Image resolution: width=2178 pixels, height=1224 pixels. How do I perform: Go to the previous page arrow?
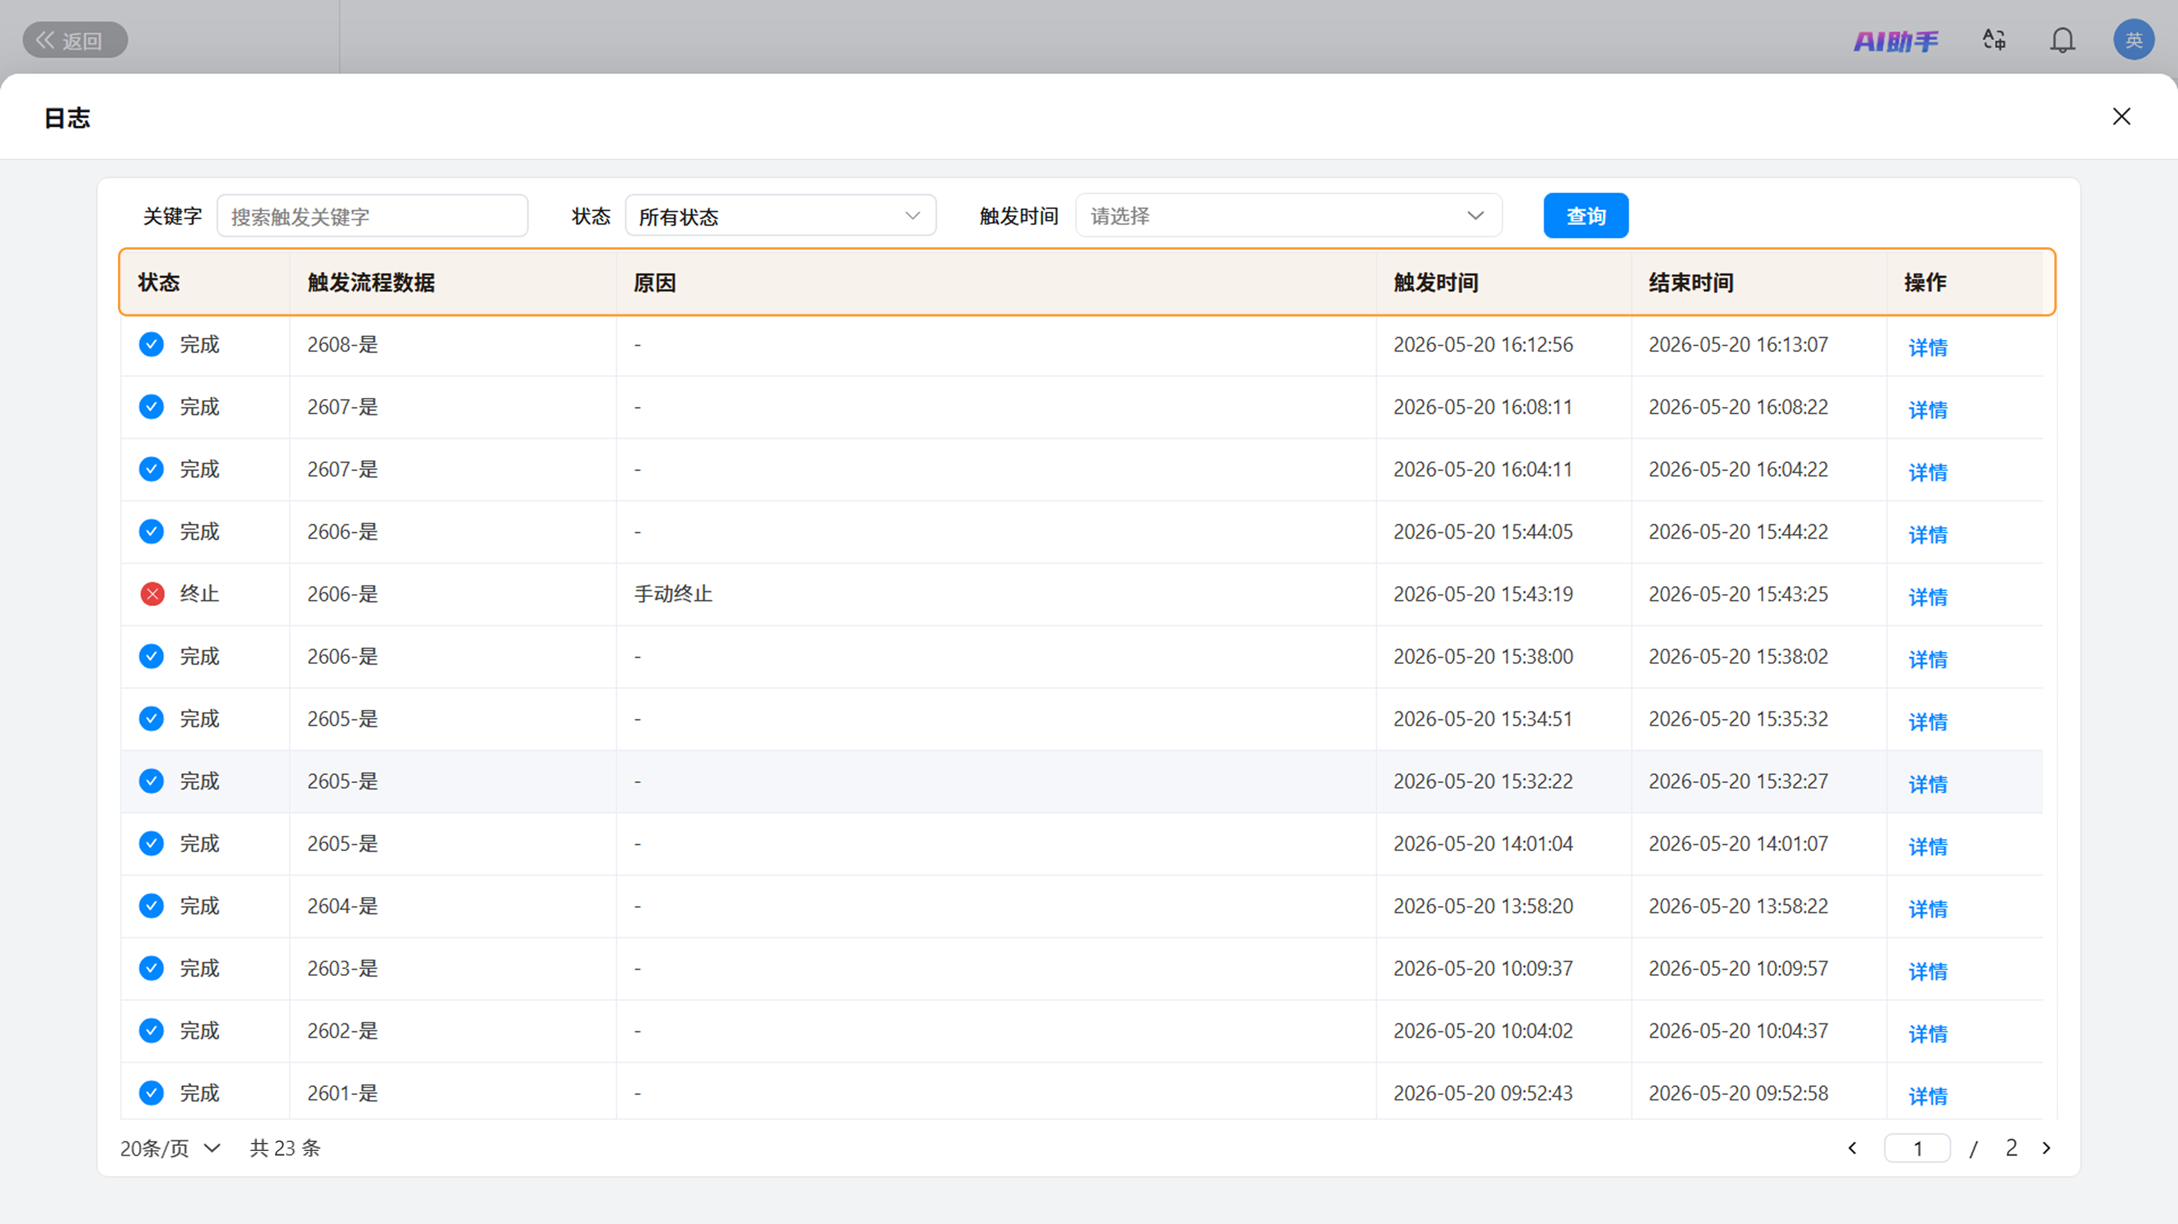[1852, 1148]
